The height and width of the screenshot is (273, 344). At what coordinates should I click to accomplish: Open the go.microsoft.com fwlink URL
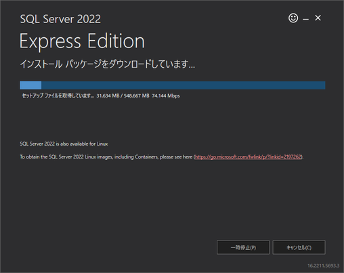pyautogui.click(x=249, y=156)
